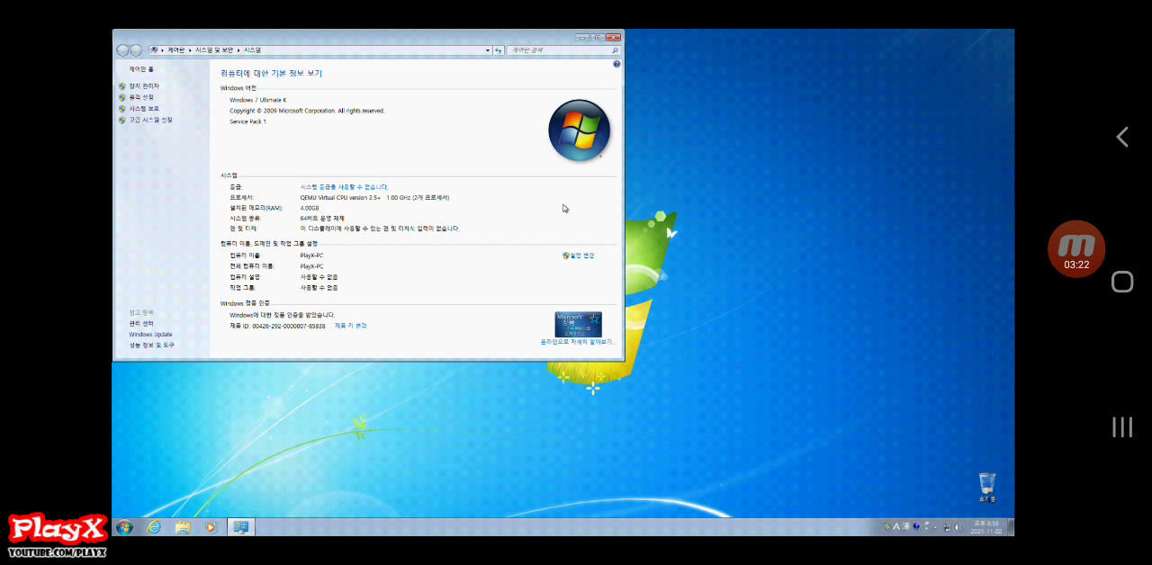Select the active System window taskbar button
Screen dimensions: 1152x565
point(241,527)
